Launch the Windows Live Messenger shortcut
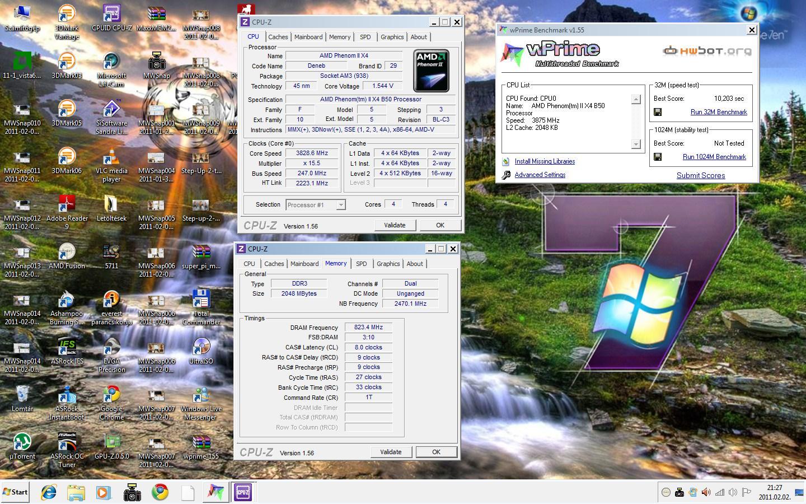Screen dimensions: 806x504 tap(201, 402)
